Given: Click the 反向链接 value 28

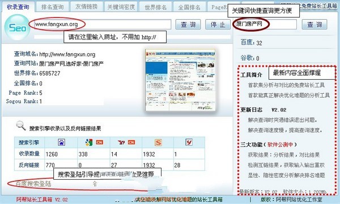Looking at the screenshot, I should 177,165.
